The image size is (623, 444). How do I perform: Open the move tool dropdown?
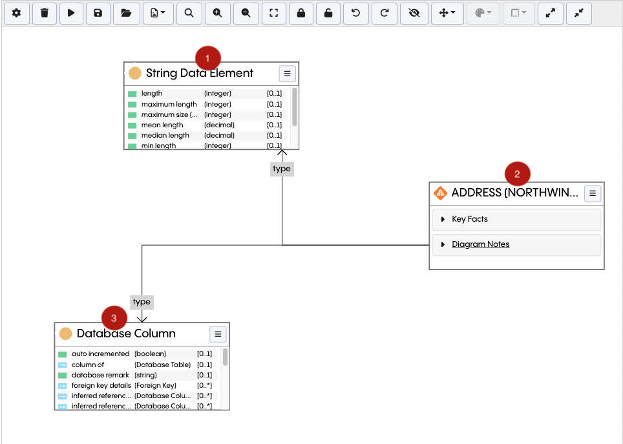coord(447,13)
